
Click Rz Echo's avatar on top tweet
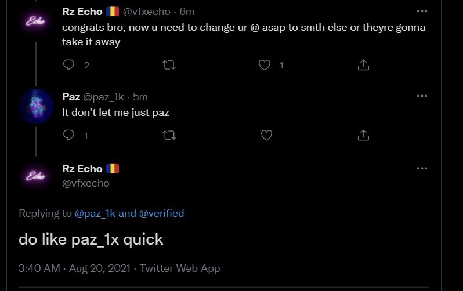point(36,21)
